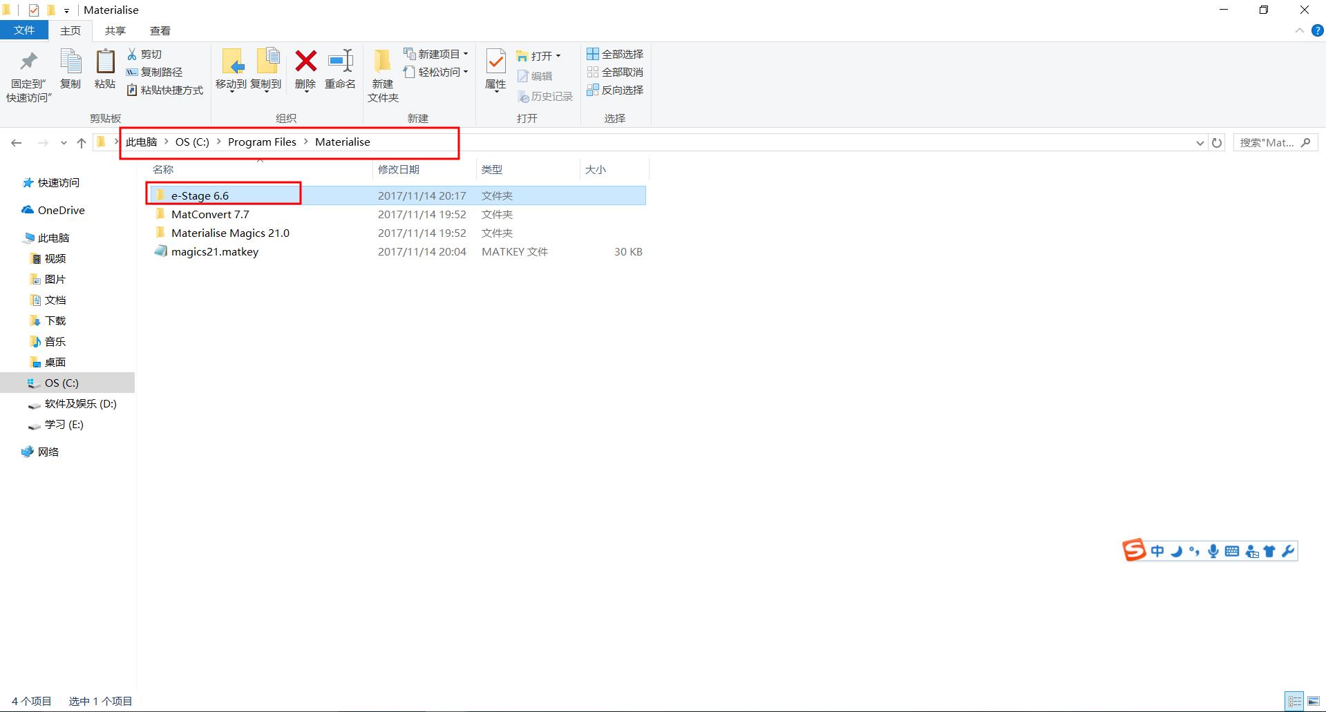Image resolution: width=1326 pixels, height=712 pixels.
Task: Click the search box field
Action: pyautogui.click(x=1267, y=142)
